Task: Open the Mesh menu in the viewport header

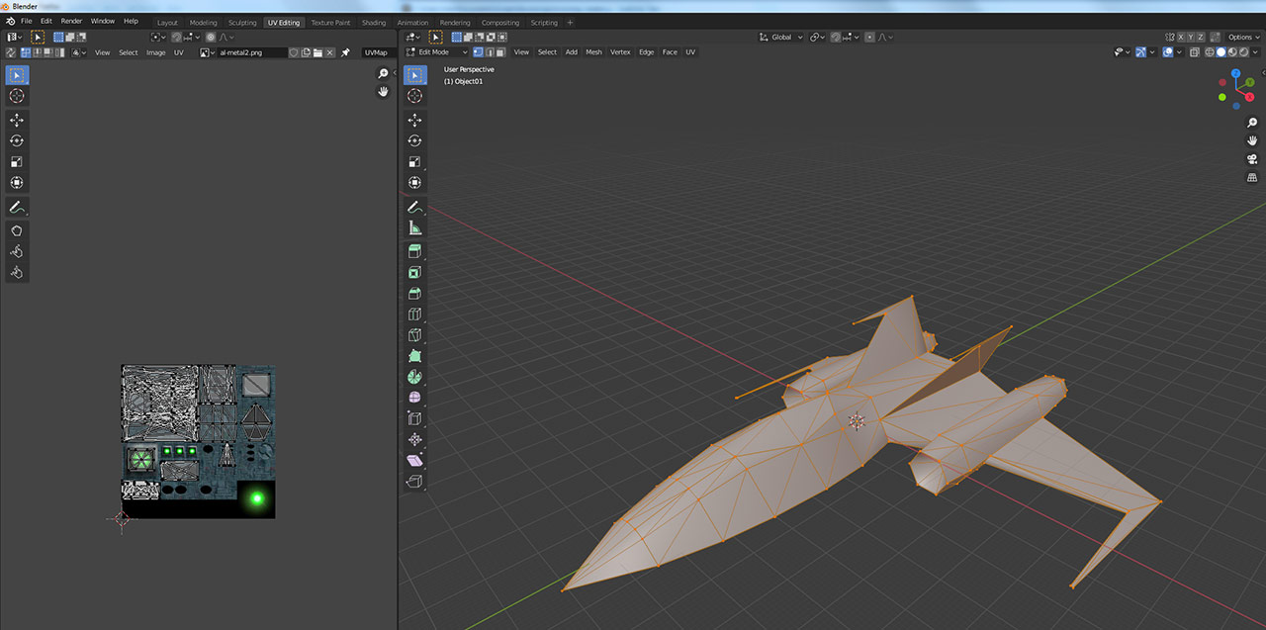Action: (593, 51)
